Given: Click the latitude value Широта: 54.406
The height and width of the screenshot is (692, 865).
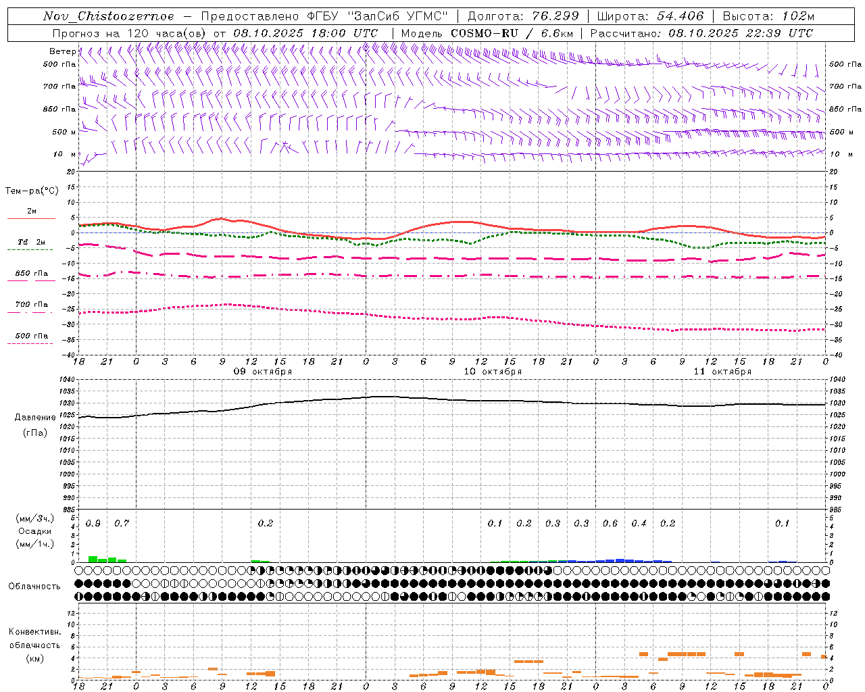Looking at the screenshot, I should (651, 16).
